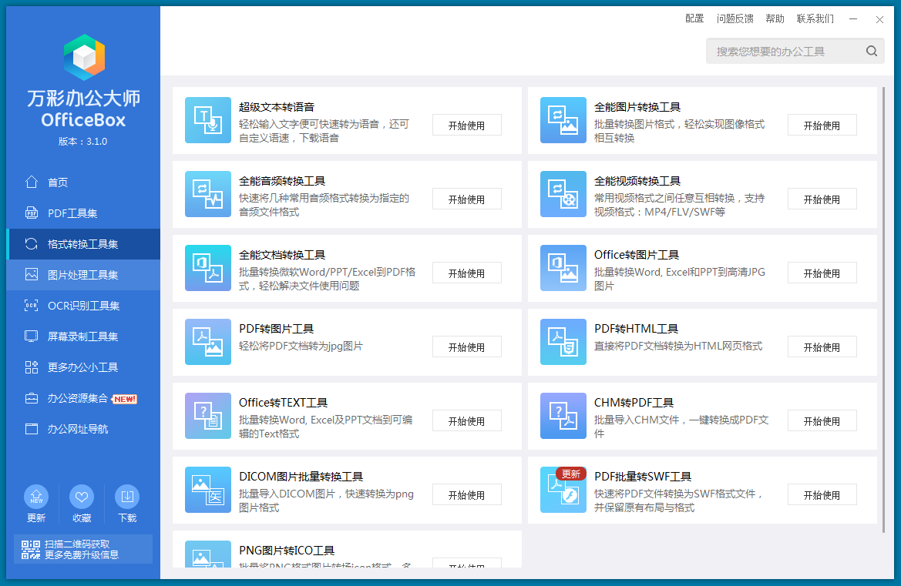901x586 pixels.
Task: Open 配置 in the top menu
Action: pos(694,18)
